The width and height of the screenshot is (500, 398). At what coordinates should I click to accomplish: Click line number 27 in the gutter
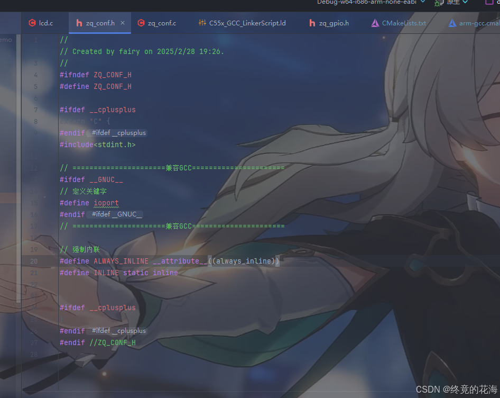tap(34, 343)
